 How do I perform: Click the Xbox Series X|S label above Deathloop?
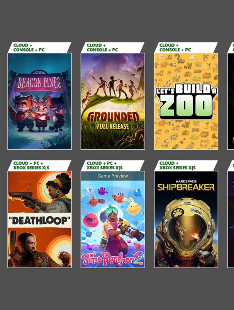[x=31, y=168]
